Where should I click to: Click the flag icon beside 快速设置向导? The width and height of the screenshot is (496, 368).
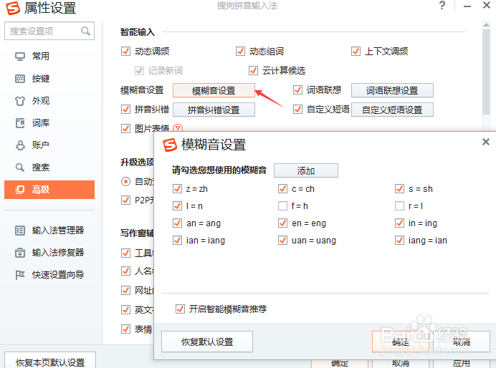point(20,275)
